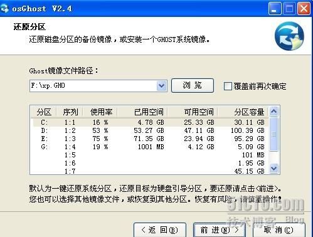Click the 浏览 browse button
313x237 pixels.
pos(193,85)
